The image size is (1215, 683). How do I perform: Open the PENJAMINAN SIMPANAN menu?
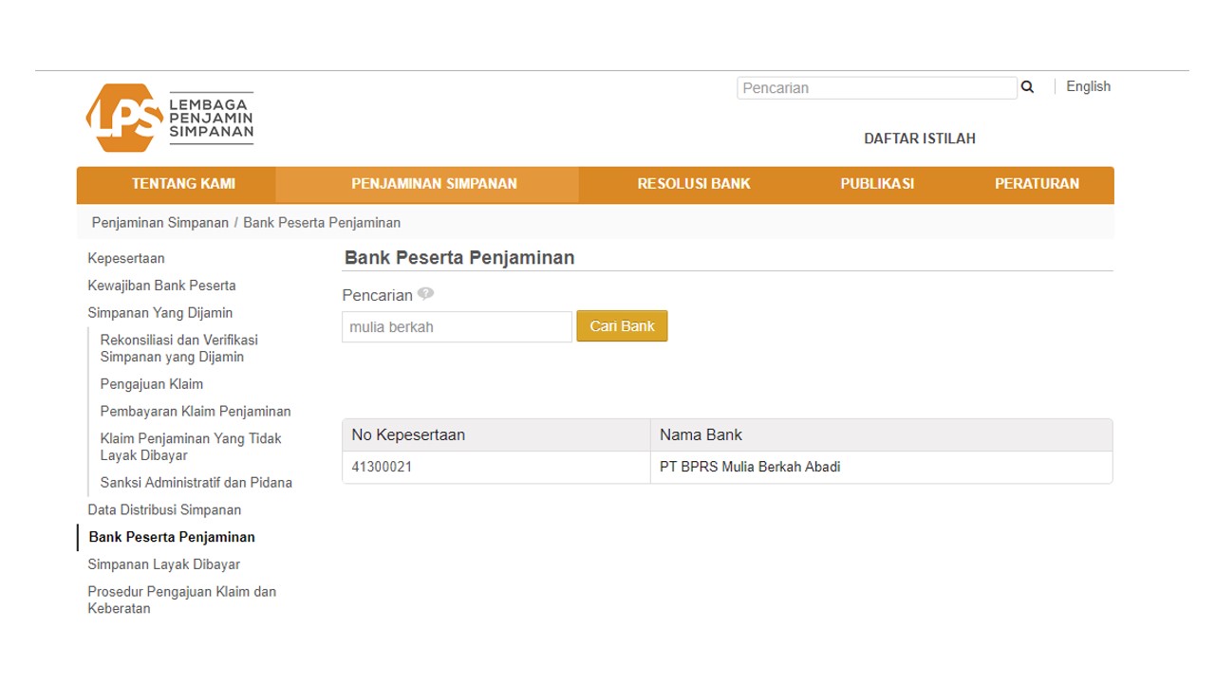434,184
